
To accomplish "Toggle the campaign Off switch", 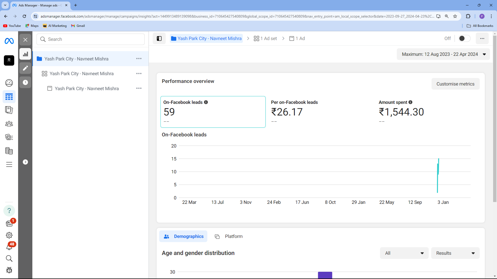I will [464, 38].
